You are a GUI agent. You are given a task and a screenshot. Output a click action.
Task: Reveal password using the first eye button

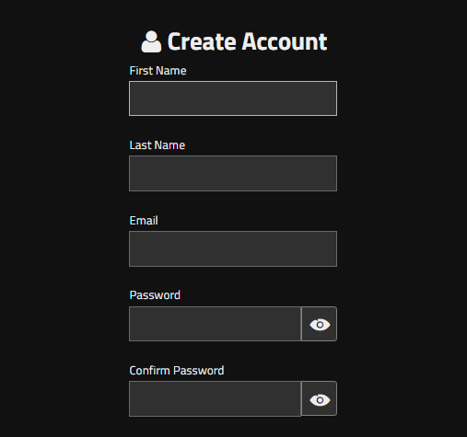(x=320, y=324)
